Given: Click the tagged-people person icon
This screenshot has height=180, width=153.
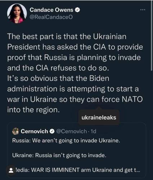Looking at the screenshot, I should pos(11,170).
